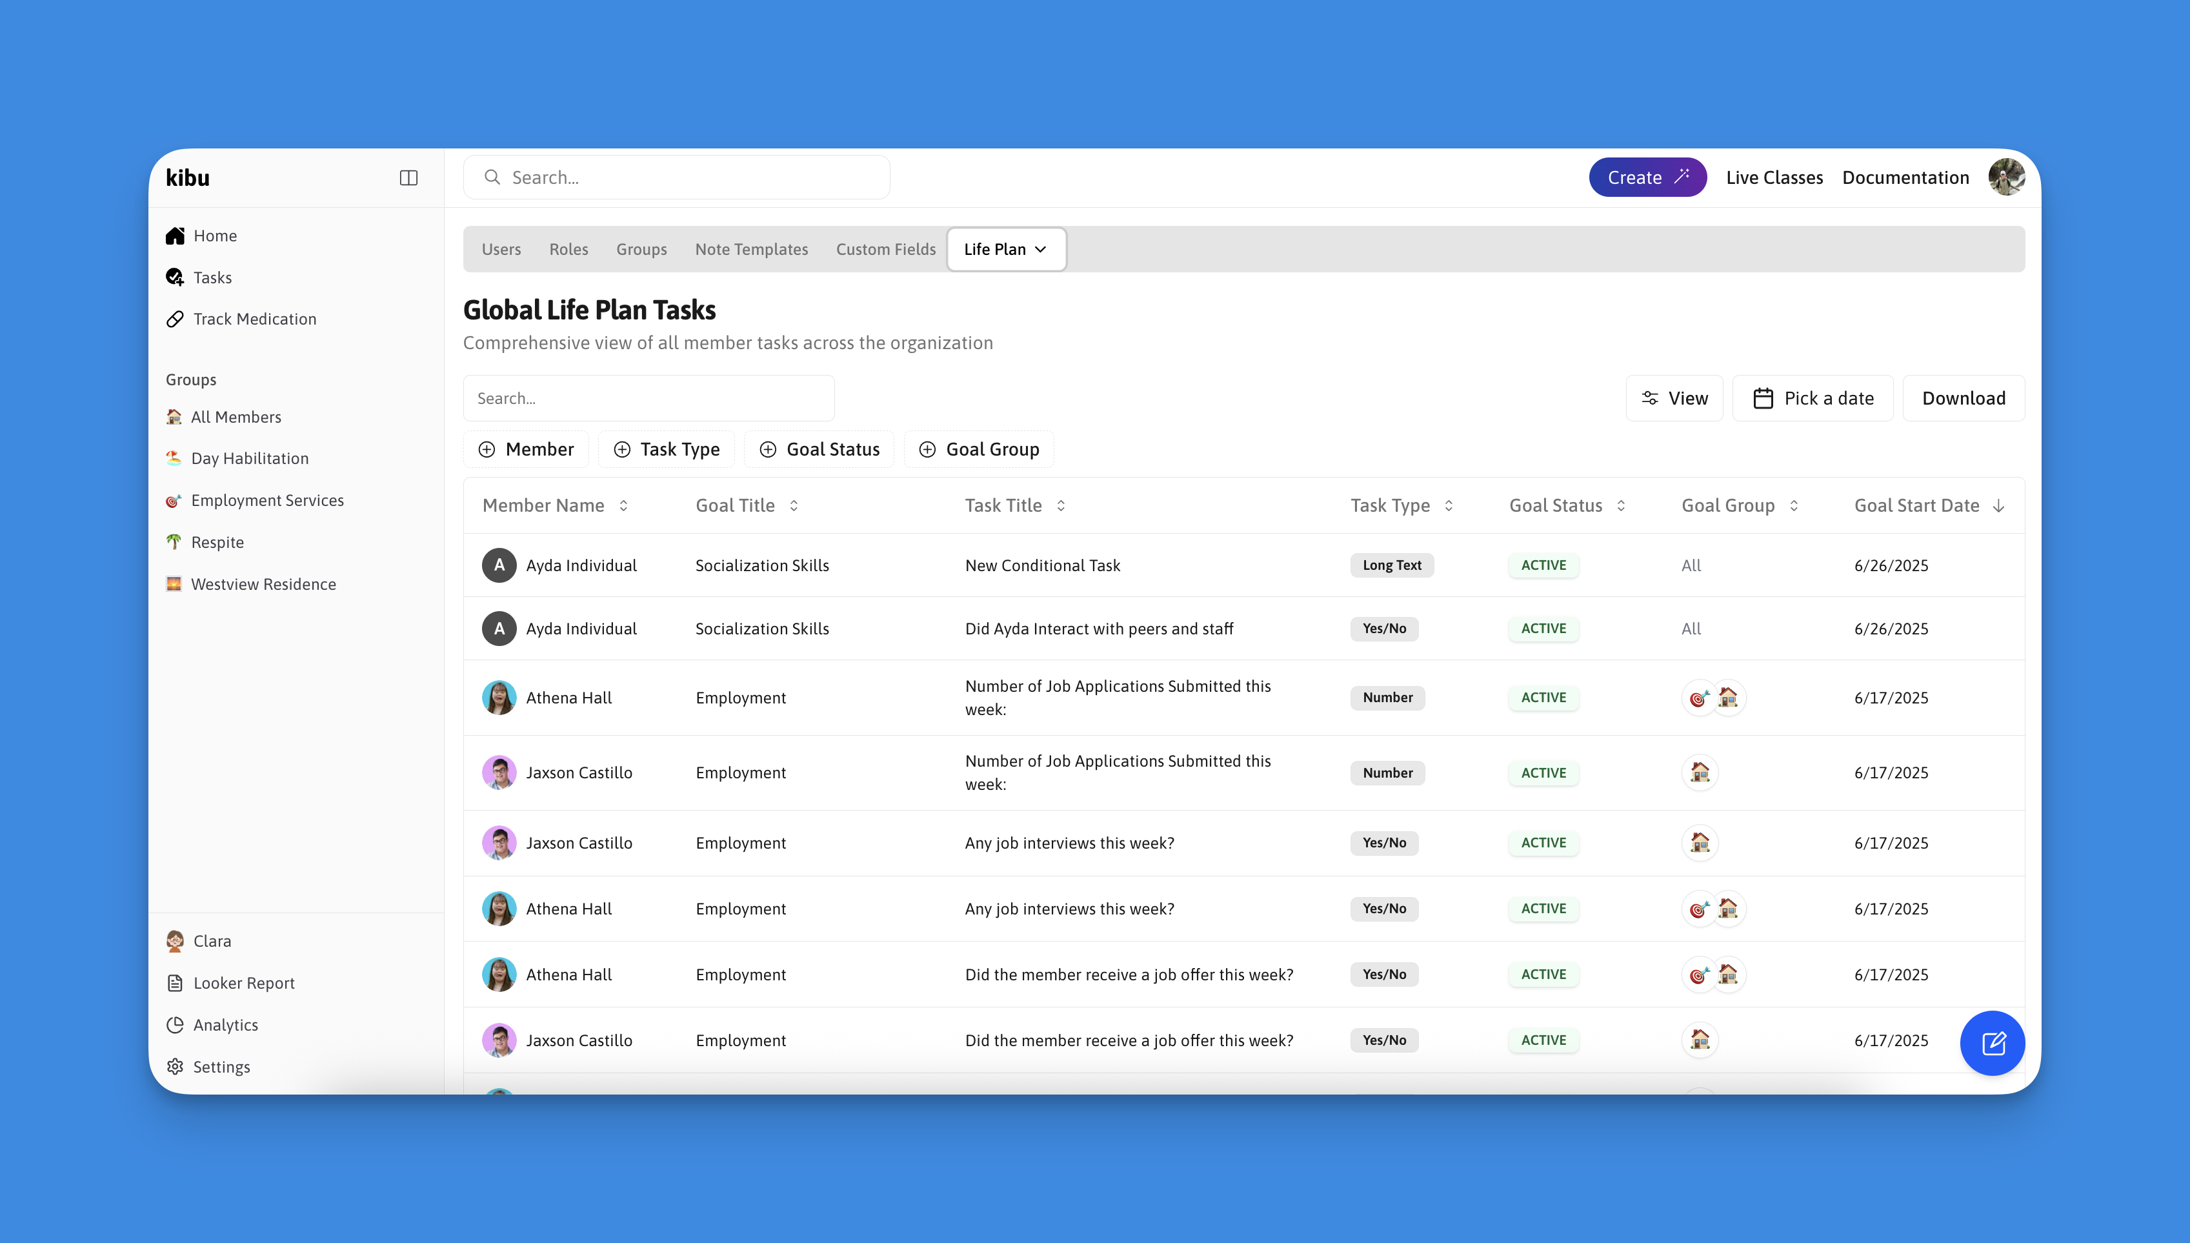Switch to the Note Templates tab
The height and width of the screenshot is (1243, 2190).
[751, 249]
